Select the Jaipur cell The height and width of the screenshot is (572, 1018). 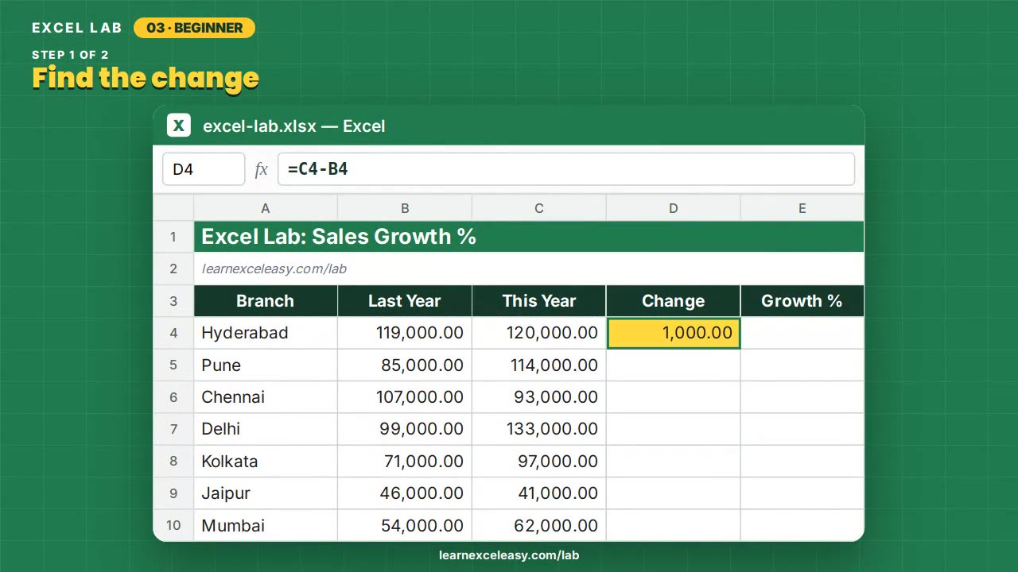[266, 493]
